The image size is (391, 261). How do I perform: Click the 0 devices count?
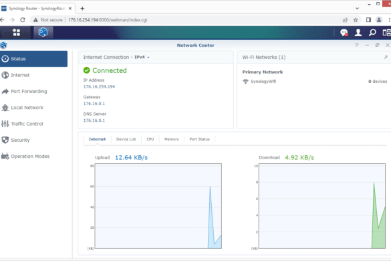pyautogui.click(x=378, y=82)
